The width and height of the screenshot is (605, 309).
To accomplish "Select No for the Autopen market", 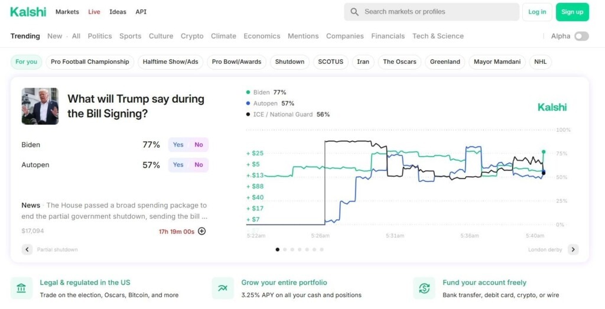I will (199, 165).
